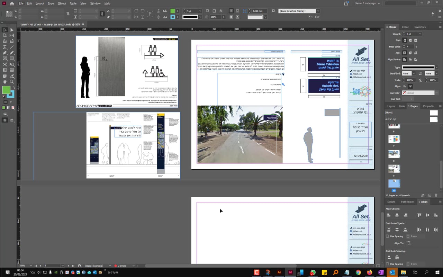Click the 2 errors preflight indicator

click(122, 266)
